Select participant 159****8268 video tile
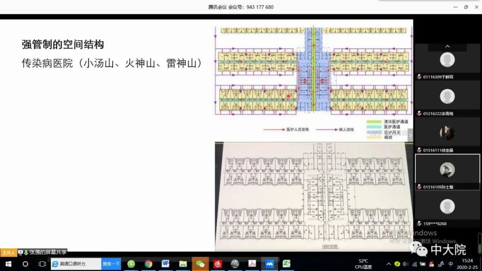Image resolution: width=482 pixels, height=271 pixels. tap(447, 209)
